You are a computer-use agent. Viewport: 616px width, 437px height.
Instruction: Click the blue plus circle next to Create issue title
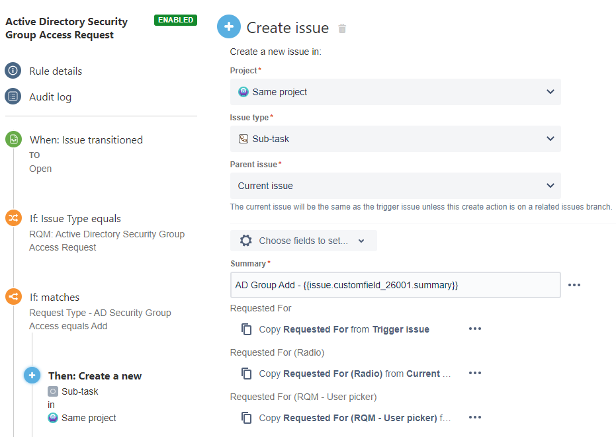[228, 26]
